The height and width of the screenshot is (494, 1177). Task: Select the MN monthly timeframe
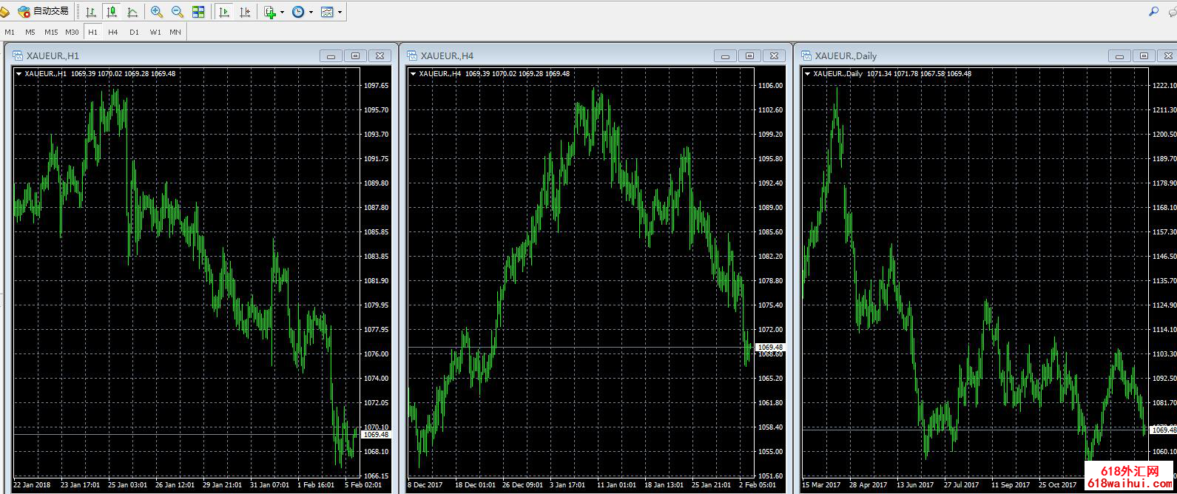(175, 32)
